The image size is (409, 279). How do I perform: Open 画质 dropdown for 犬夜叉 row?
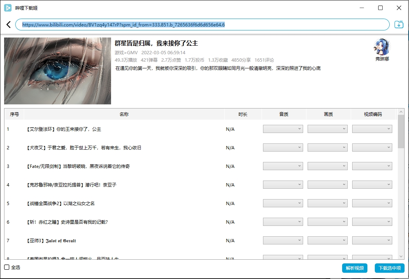tap(328, 147)
